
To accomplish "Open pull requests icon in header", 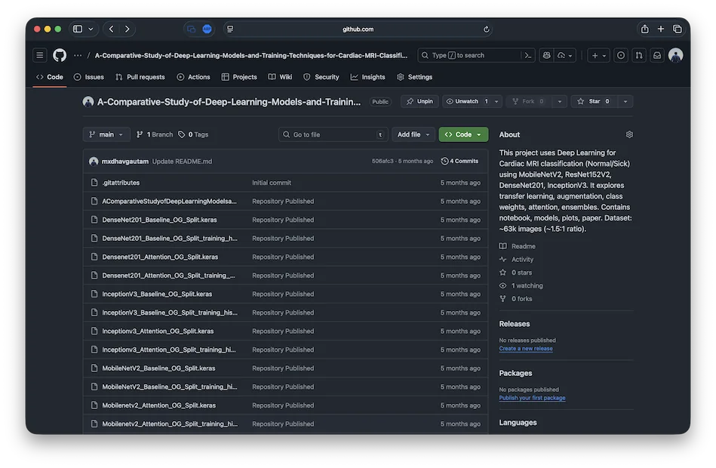I will (x=639, y=55).
